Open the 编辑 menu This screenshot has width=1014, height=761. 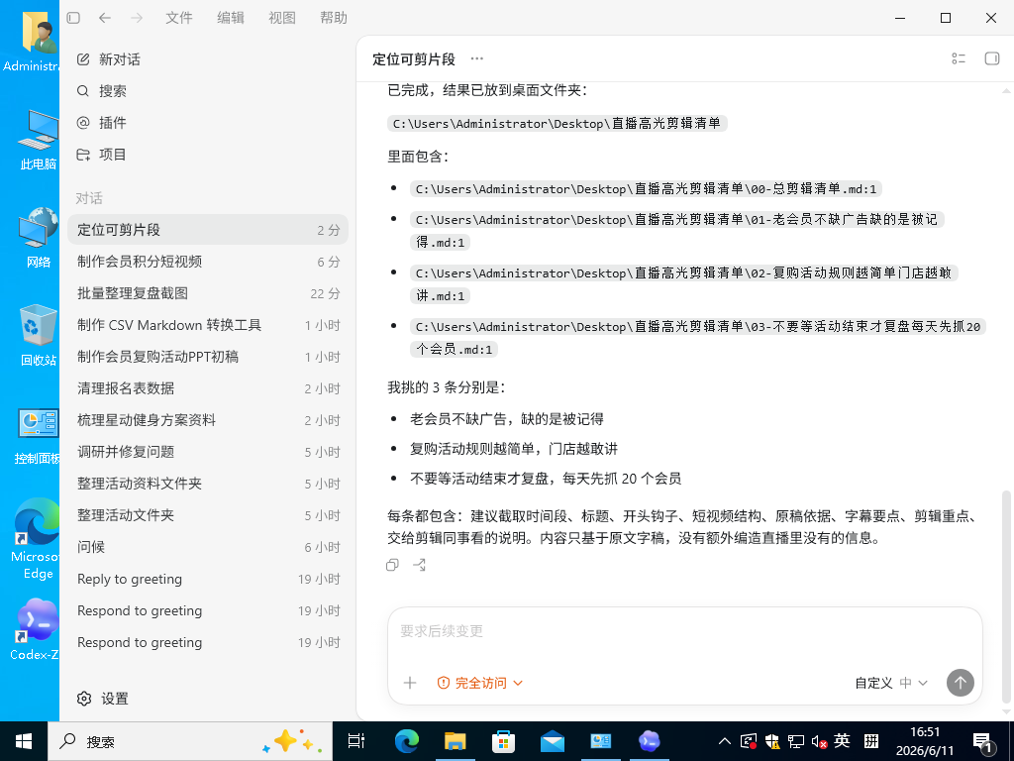pos(231,18)
